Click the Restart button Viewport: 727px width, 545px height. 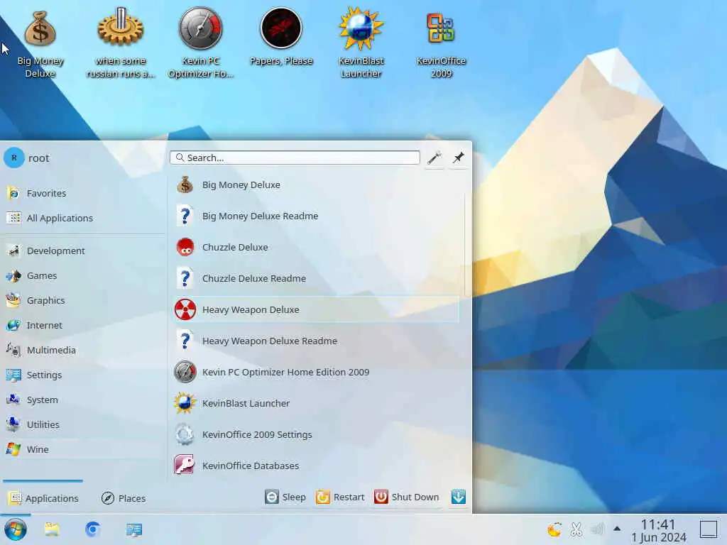click(340, 497)
